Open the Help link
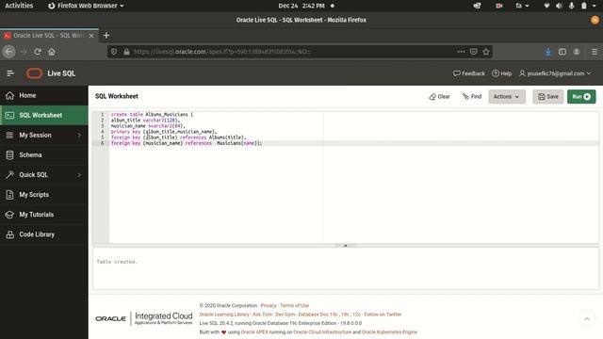This screenshot has height=339, width=603. click(x=502, y=73)
